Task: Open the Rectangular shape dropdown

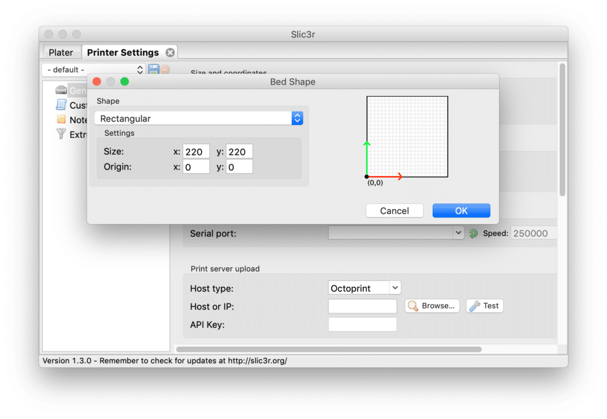Action: click(199, 119)
